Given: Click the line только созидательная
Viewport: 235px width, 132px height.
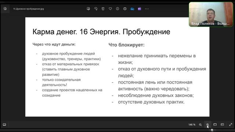Looking at the screenshot, I should [x=61, y=80].
